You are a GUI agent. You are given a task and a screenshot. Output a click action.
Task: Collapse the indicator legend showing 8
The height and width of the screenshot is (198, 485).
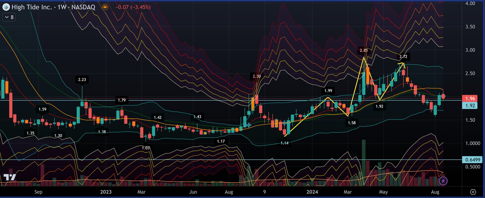pyautogui.click(x=9, y=17)
